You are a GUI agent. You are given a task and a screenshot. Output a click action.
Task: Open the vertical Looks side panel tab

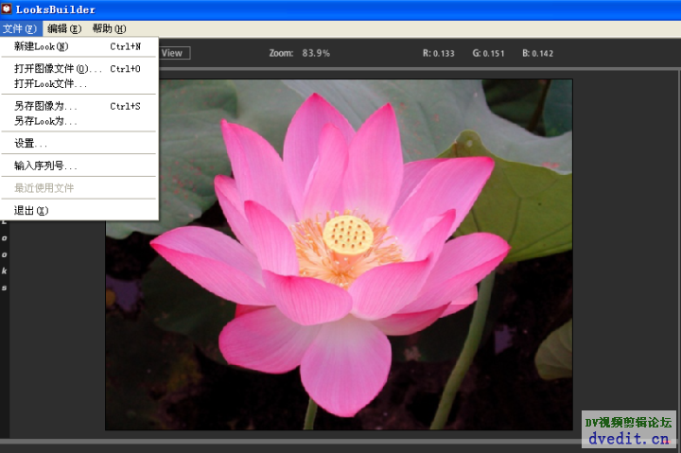click(5, 254)
